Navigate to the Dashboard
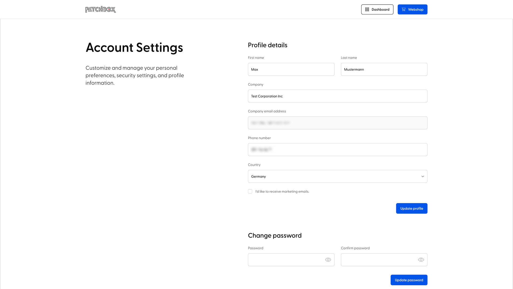The image size is (513, 289). [377, 9]
